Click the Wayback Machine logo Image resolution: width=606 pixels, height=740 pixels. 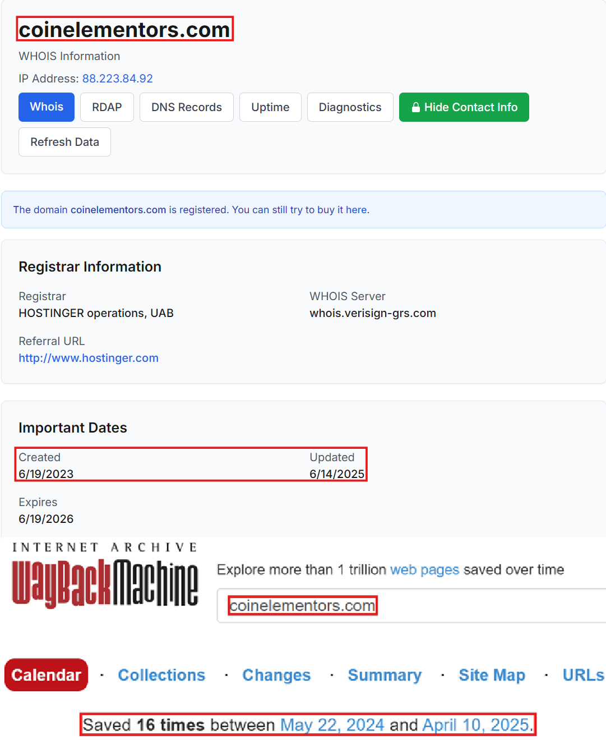[105, 583]
